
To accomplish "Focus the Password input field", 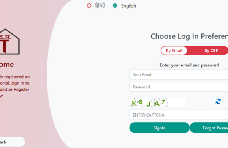I will tap(179, 87).
